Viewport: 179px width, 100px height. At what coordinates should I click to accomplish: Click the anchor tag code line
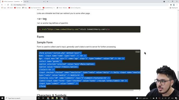pyautogui.click(x=74, y=29)
